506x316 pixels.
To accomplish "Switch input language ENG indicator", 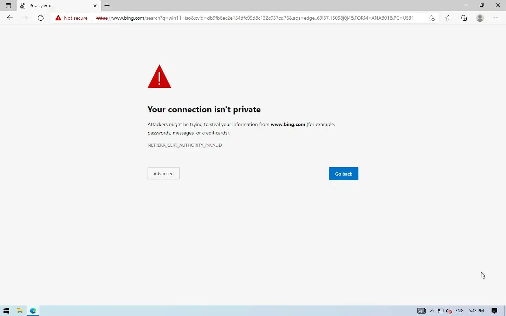I will tap(459, 311).
